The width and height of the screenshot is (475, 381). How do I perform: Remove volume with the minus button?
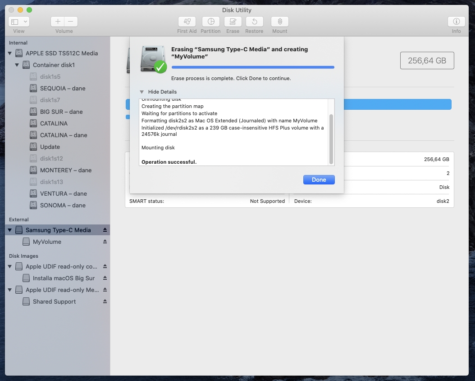(x=71, y=22)
